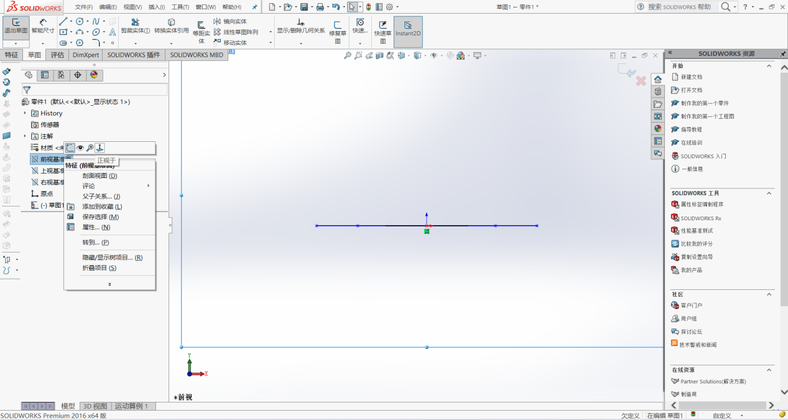
Task: Switch to the 特征 (Features) tab
Action: (12, 55)
